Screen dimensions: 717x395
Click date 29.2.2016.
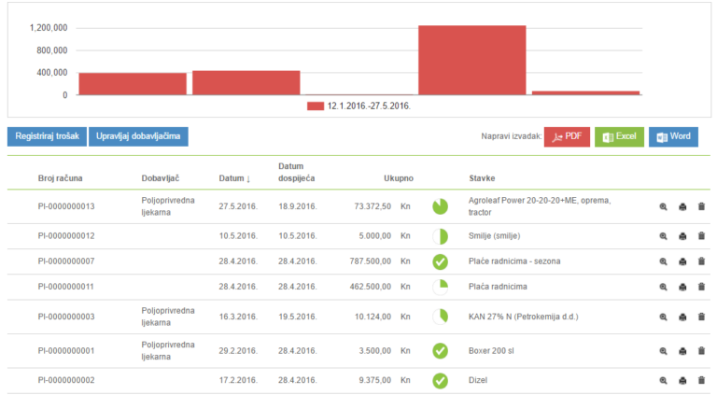click(238, 351)
